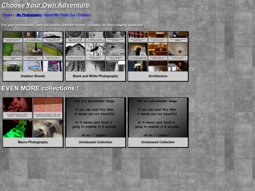The image size is (255, 191).
Task: Click the rightmost placeholder image
Action: [x=158, y=117]
